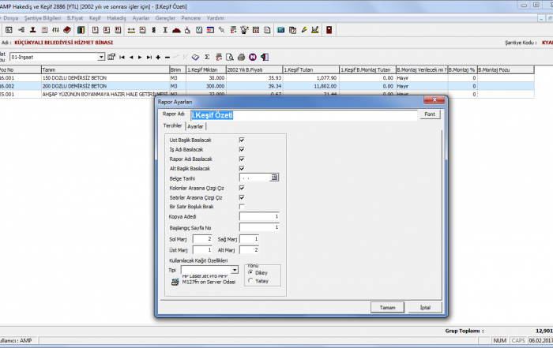Go to first record using navigation arrow
553x348 pixels.
coord(122,58)
